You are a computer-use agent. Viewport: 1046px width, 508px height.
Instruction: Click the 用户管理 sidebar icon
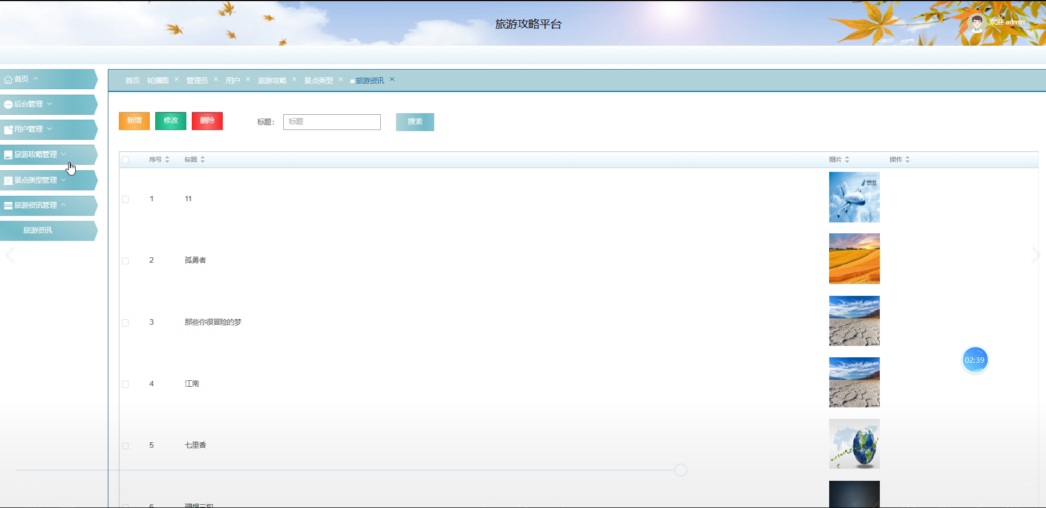(x=8, y=129)
